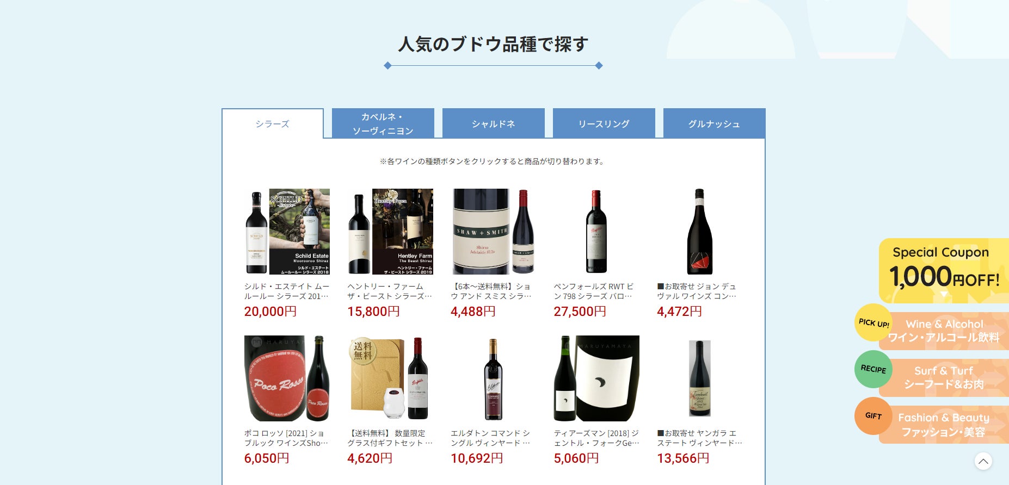Click the ティアーズマン [2018] product title
The height and width of the screenshot is (485, 1009).
coord(596,438)
